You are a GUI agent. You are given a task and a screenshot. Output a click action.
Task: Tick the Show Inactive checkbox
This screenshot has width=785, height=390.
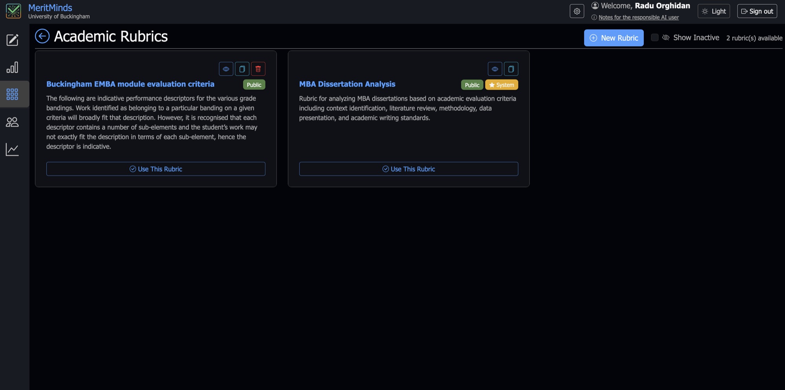[655, 38]
